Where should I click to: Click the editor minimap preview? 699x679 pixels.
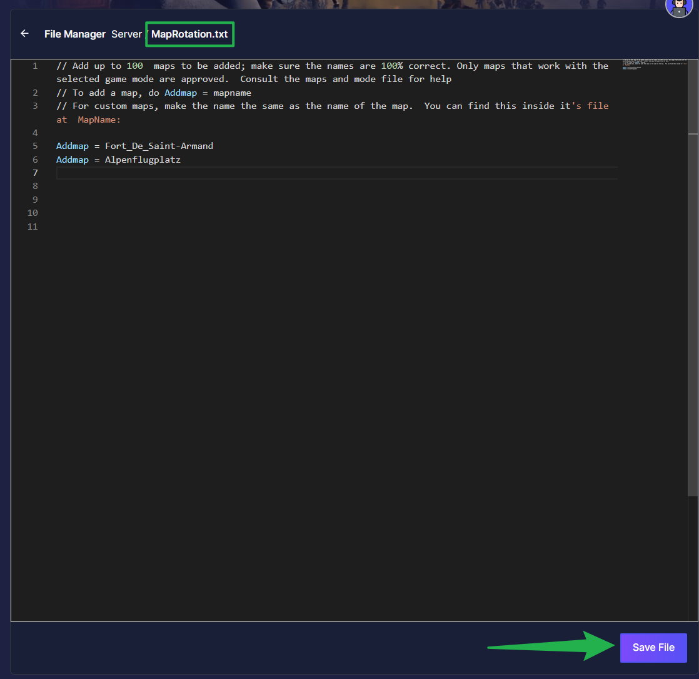click(653, 65)
